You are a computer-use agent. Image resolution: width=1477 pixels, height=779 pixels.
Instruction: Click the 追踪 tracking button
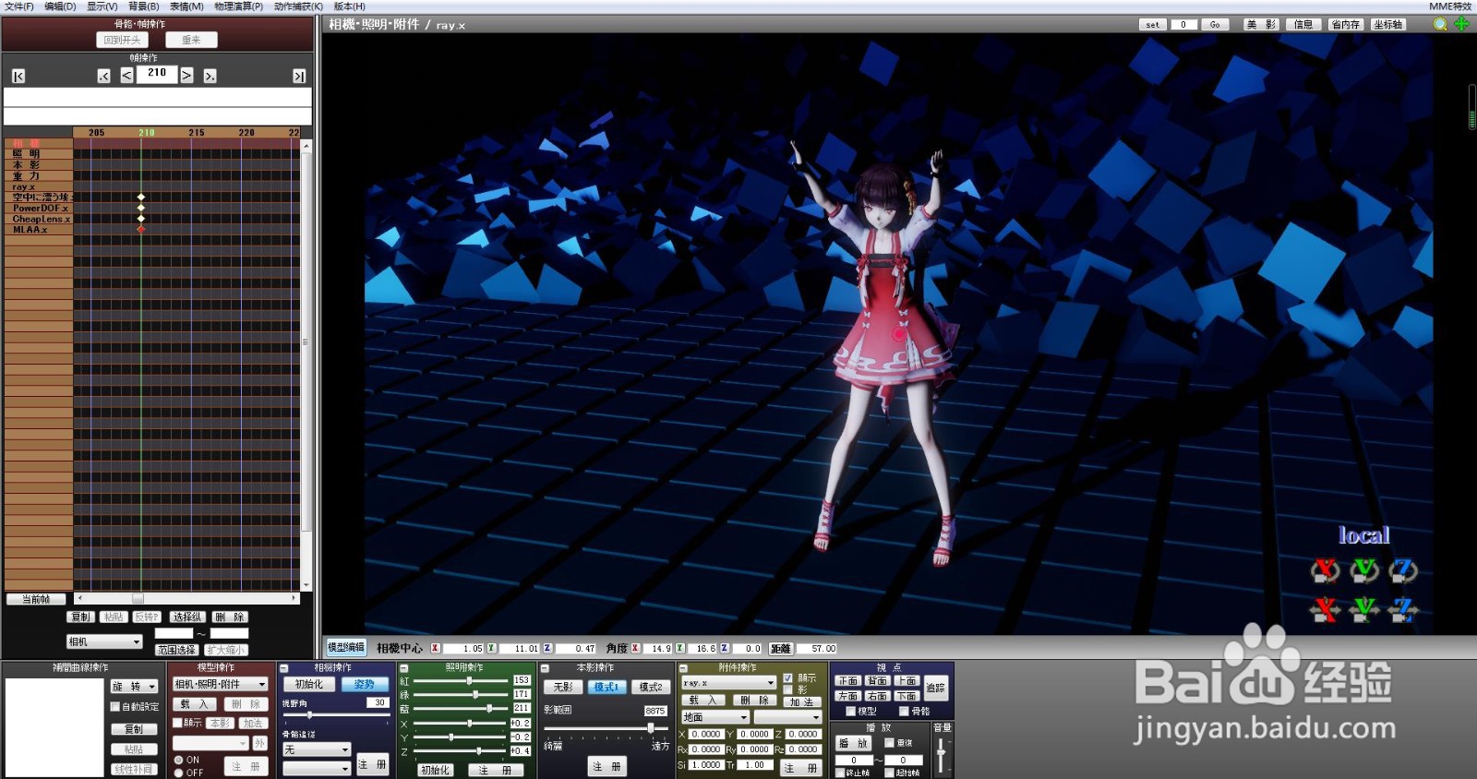(x=935, y=688)
